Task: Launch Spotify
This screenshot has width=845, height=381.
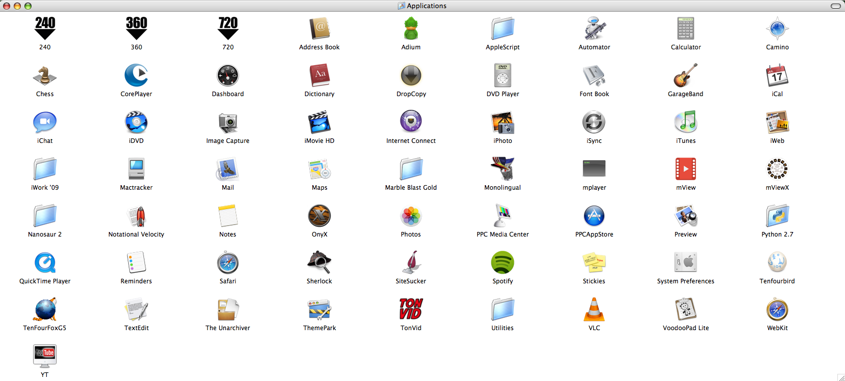Action: [x=503, y=262]
